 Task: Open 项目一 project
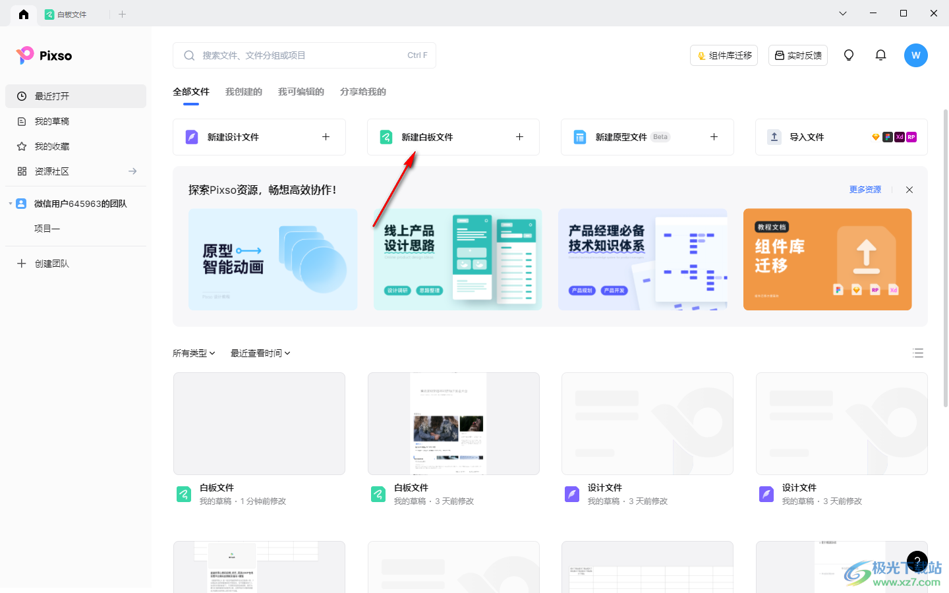point(47,229)
